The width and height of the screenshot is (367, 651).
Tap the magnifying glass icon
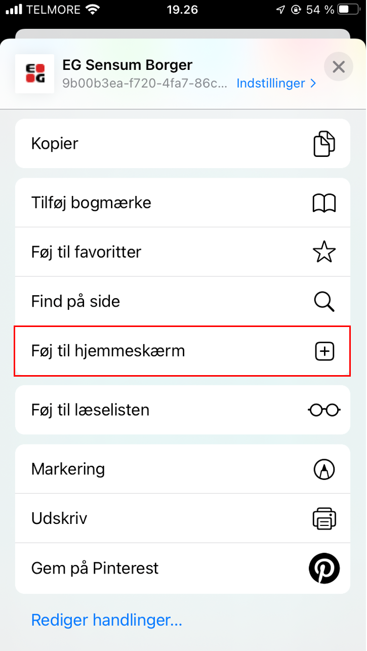point(324,302)
